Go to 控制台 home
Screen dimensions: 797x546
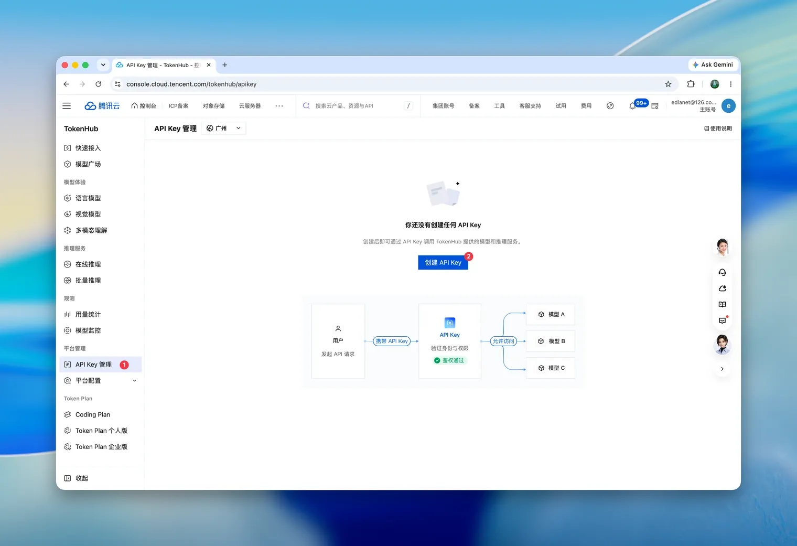point(144,106)
